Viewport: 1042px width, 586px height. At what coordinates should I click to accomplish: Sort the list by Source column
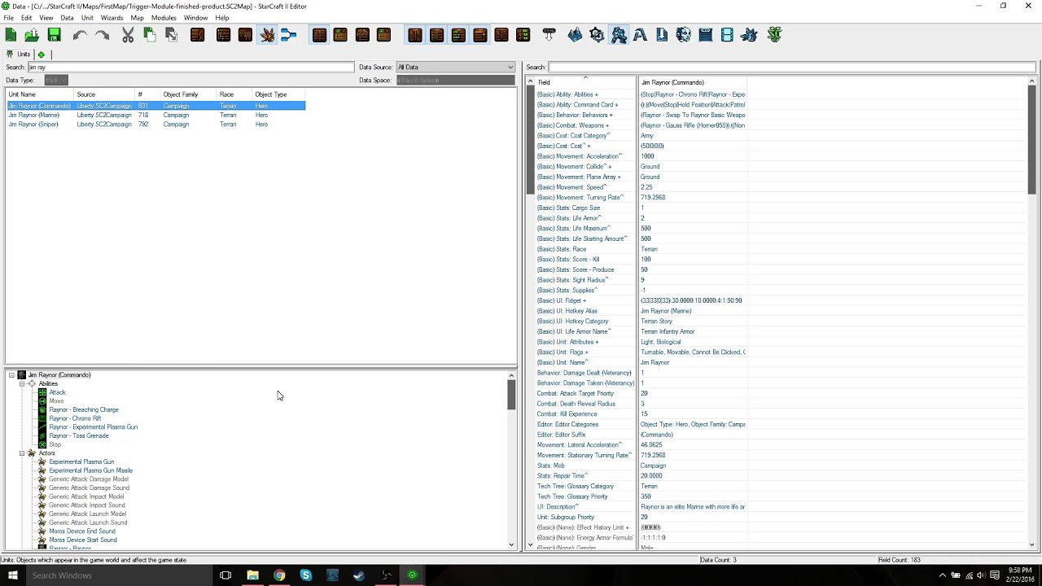click(104, 94)
